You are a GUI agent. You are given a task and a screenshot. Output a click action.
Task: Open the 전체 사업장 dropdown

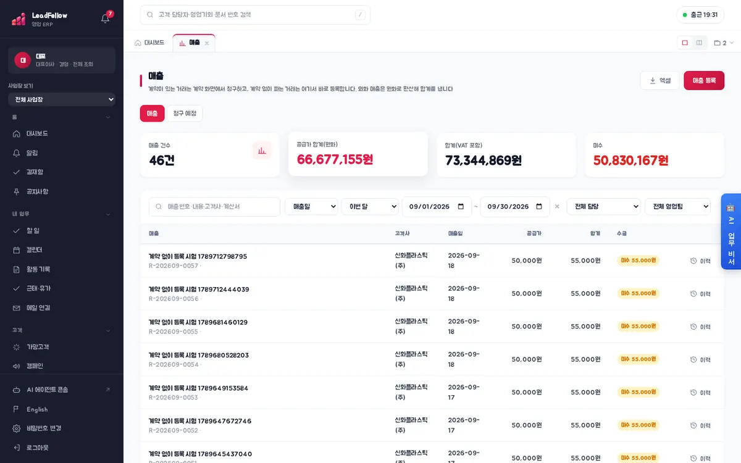click(62, 99)
